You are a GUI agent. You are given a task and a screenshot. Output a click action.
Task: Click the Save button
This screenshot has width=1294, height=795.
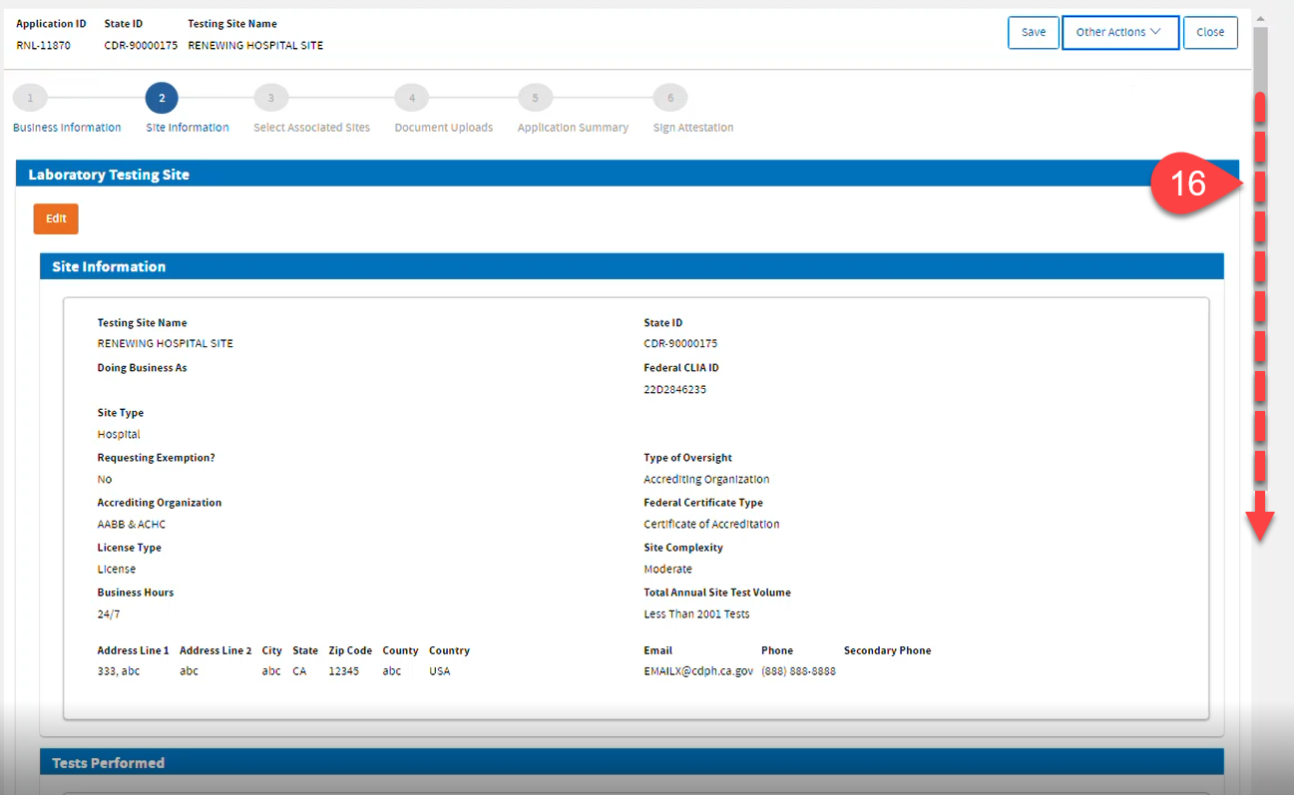point(1033,32)
